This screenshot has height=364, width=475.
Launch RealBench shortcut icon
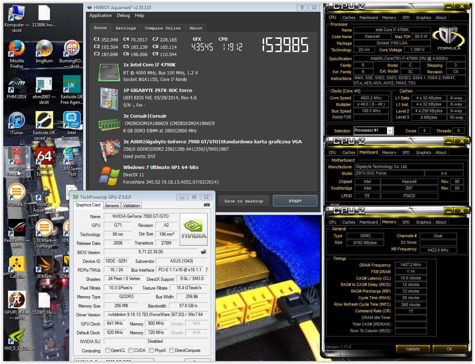coord(17,234)
